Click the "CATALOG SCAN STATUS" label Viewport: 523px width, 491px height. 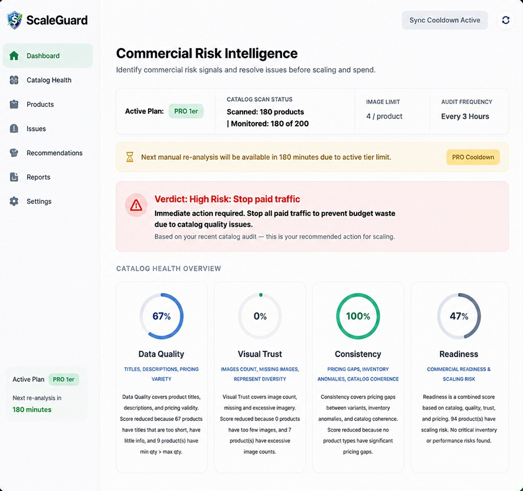pos(260,99)
